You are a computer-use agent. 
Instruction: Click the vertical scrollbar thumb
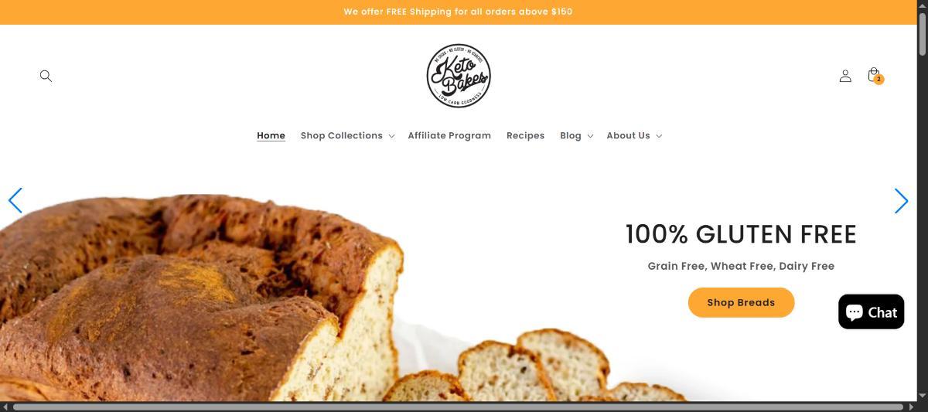coord(922,28)
